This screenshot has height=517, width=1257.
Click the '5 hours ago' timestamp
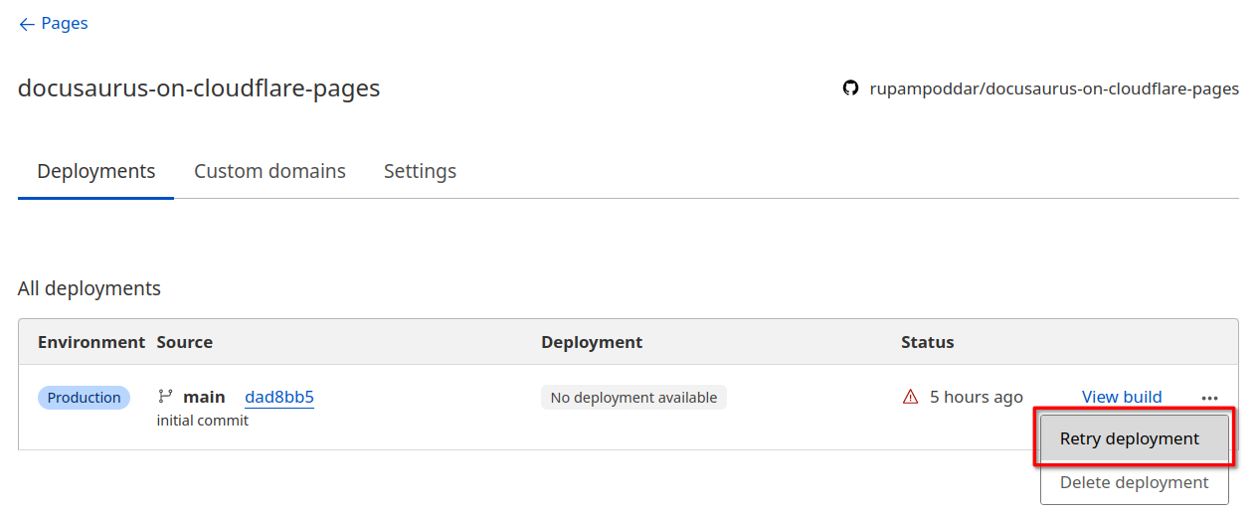pyautogui.click(x=976, y=397)
